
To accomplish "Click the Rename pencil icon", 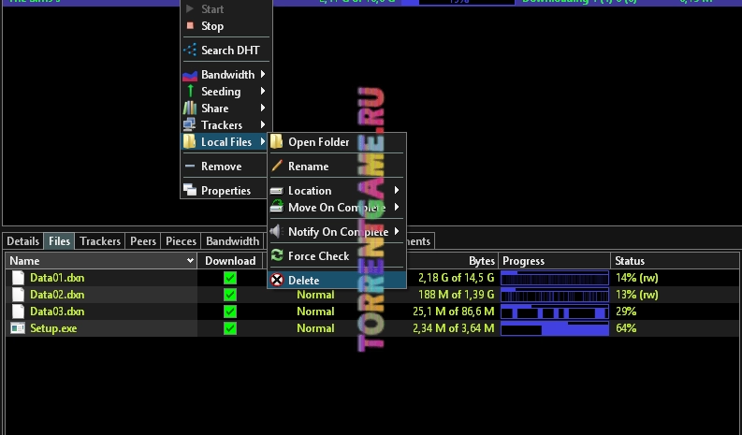I will [x=277, y=166].
